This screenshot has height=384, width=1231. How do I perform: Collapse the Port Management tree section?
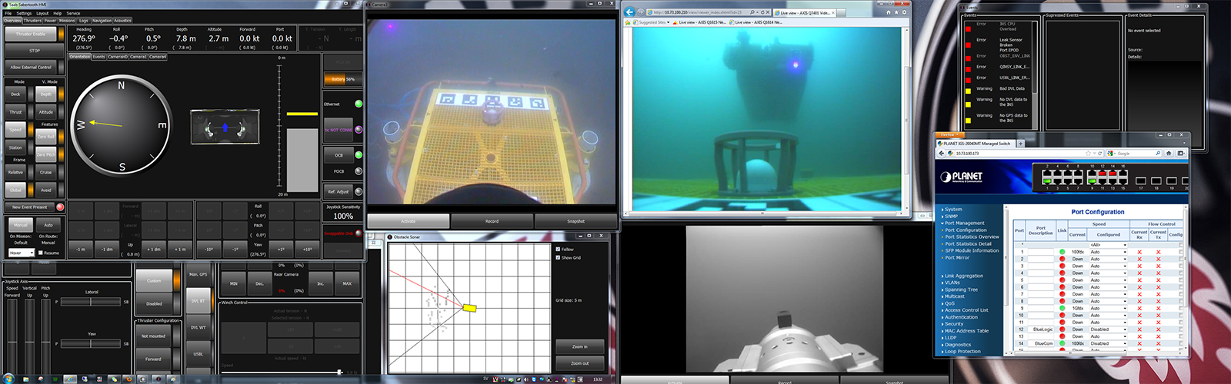(x=964, y=223)
